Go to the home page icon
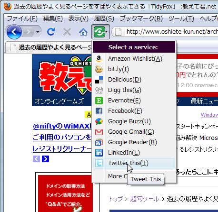The height and width of the screenshot is (212, 218). (x=83, y=32)
